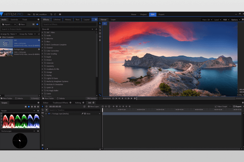Screen dimensions: 244x162
Task: Open the Parade scope type dropdown
Action: coord(18,111)
